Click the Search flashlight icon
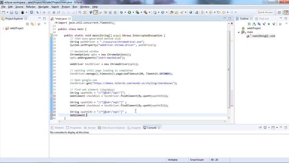 (x=182, y=12)
